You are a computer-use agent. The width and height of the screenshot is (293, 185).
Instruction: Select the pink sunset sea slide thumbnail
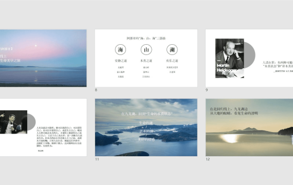[x=43, y=58]
